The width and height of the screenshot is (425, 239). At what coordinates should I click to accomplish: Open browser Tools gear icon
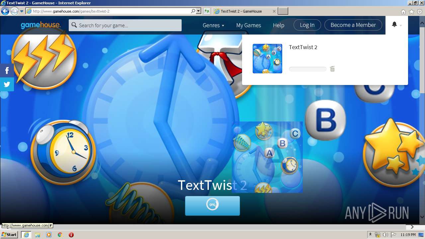420,12
